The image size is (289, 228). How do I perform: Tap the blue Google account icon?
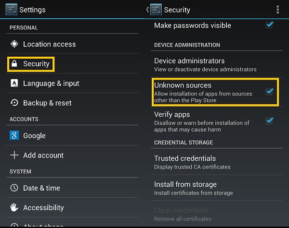14,135
